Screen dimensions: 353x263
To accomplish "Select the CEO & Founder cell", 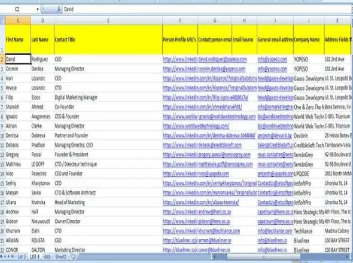I will (108, 117).
